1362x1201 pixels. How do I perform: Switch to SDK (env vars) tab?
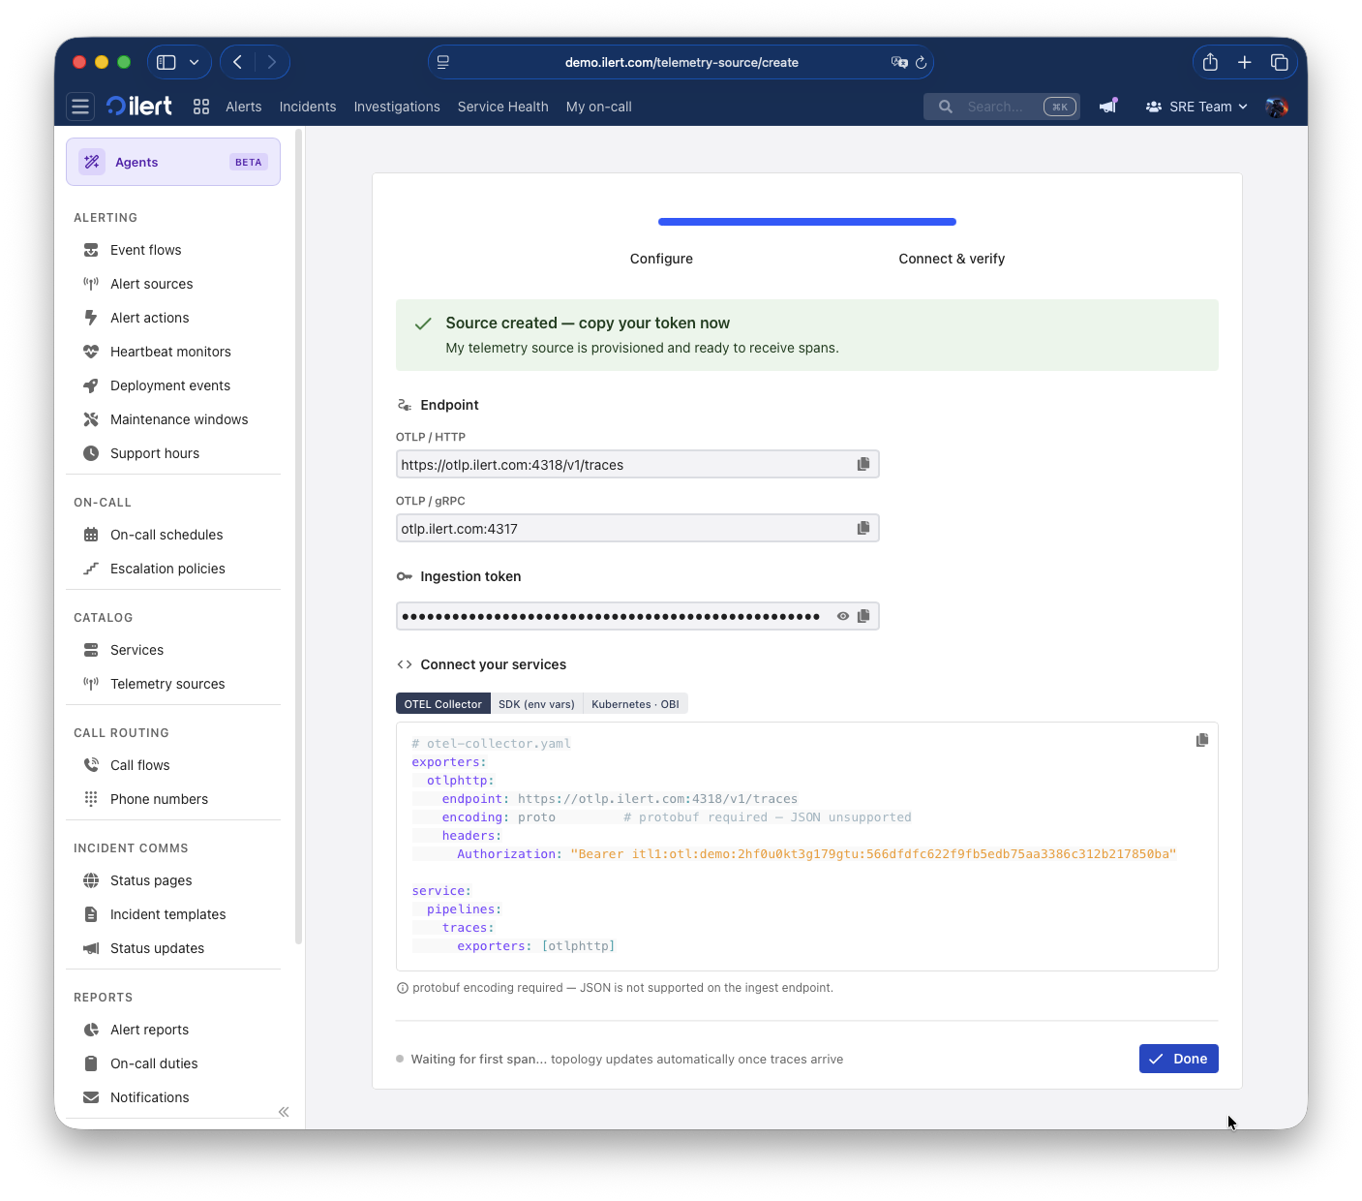(536, 704)
